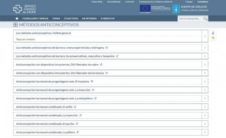Open the E-Servicios menu
Image resolution: width=226 pixels, height=138 pixels.
coord(108,18)
